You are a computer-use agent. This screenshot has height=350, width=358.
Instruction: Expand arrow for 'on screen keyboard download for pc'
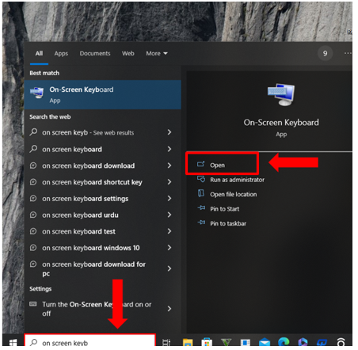[x=169, y=268]
